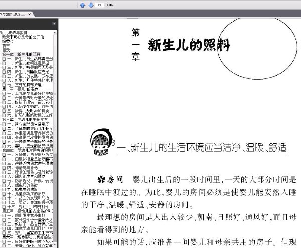Click bookmark icon beside 四、注意婴幼儿用品的卫生

click(4, 228)
